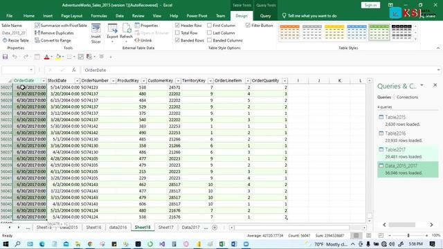The height and width of the screenshot is (249, 443).
Task: Toggle Filter Button checkbox
Action: coord(248,26)
